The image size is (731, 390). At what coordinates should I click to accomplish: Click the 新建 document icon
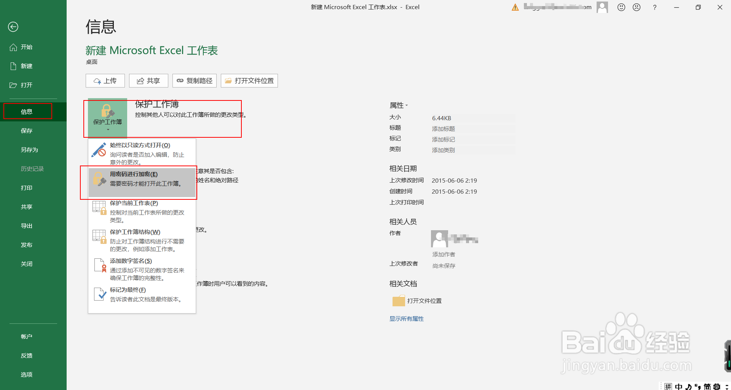pyautogui.click(x=13, y=66)
